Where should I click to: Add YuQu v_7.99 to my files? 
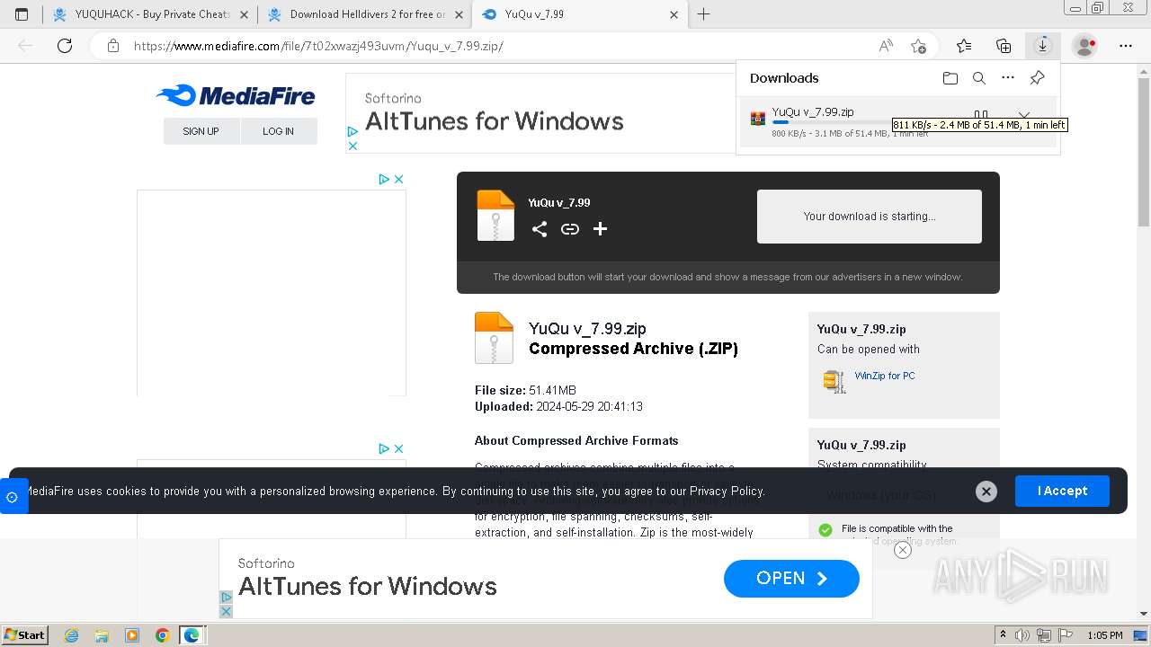tap(601, 229)
